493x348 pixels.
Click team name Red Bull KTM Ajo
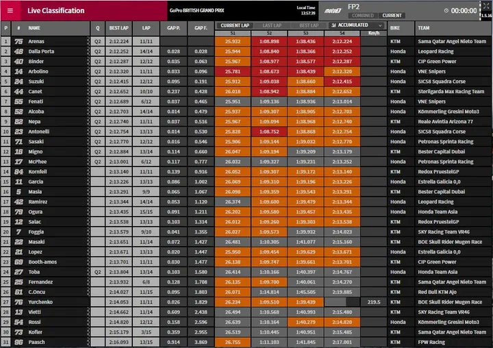click(x=437, y=292)
